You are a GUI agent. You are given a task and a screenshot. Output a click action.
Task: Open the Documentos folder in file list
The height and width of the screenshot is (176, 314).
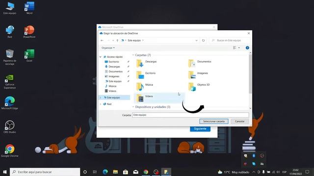coord(200,63)
